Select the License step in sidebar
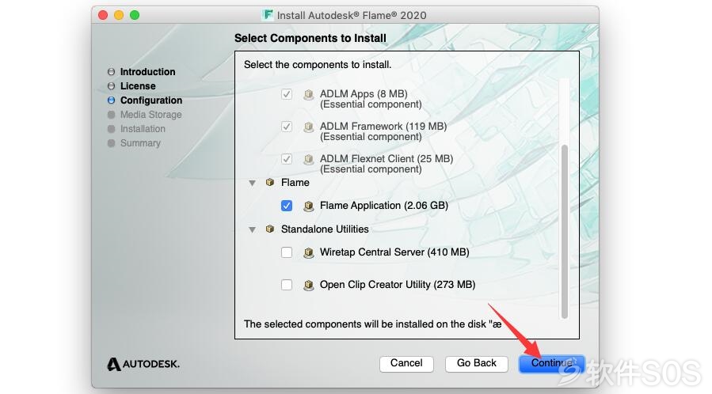The height and width of the screenshot is (394, 712). pos(138,86)
